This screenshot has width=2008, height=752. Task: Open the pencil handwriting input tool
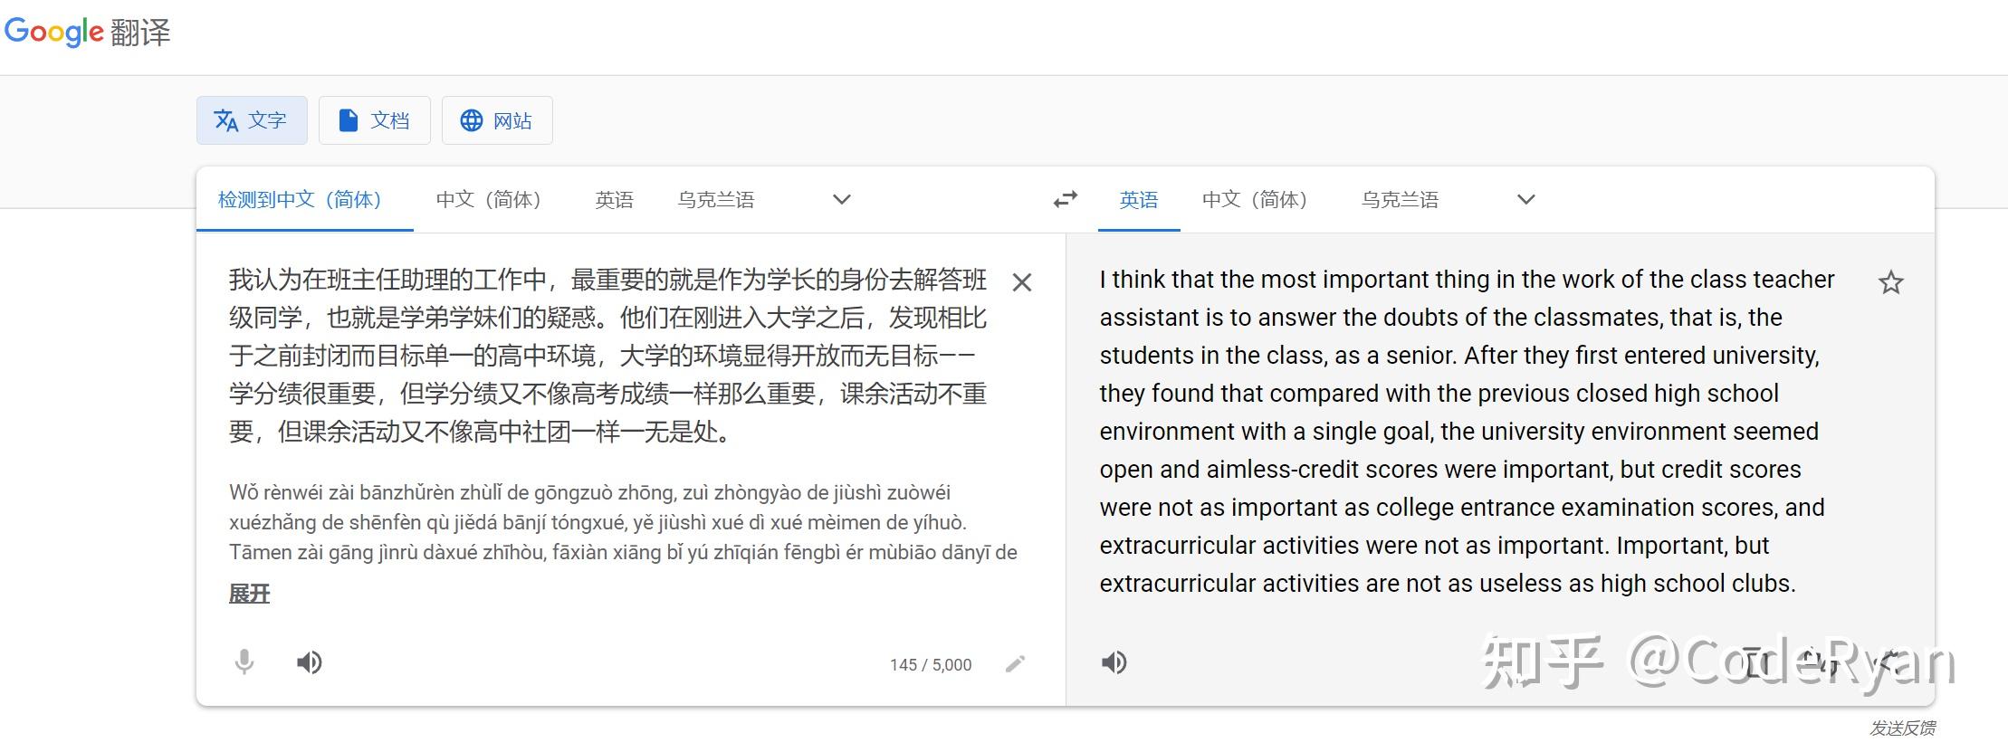tap(1015, 664)
